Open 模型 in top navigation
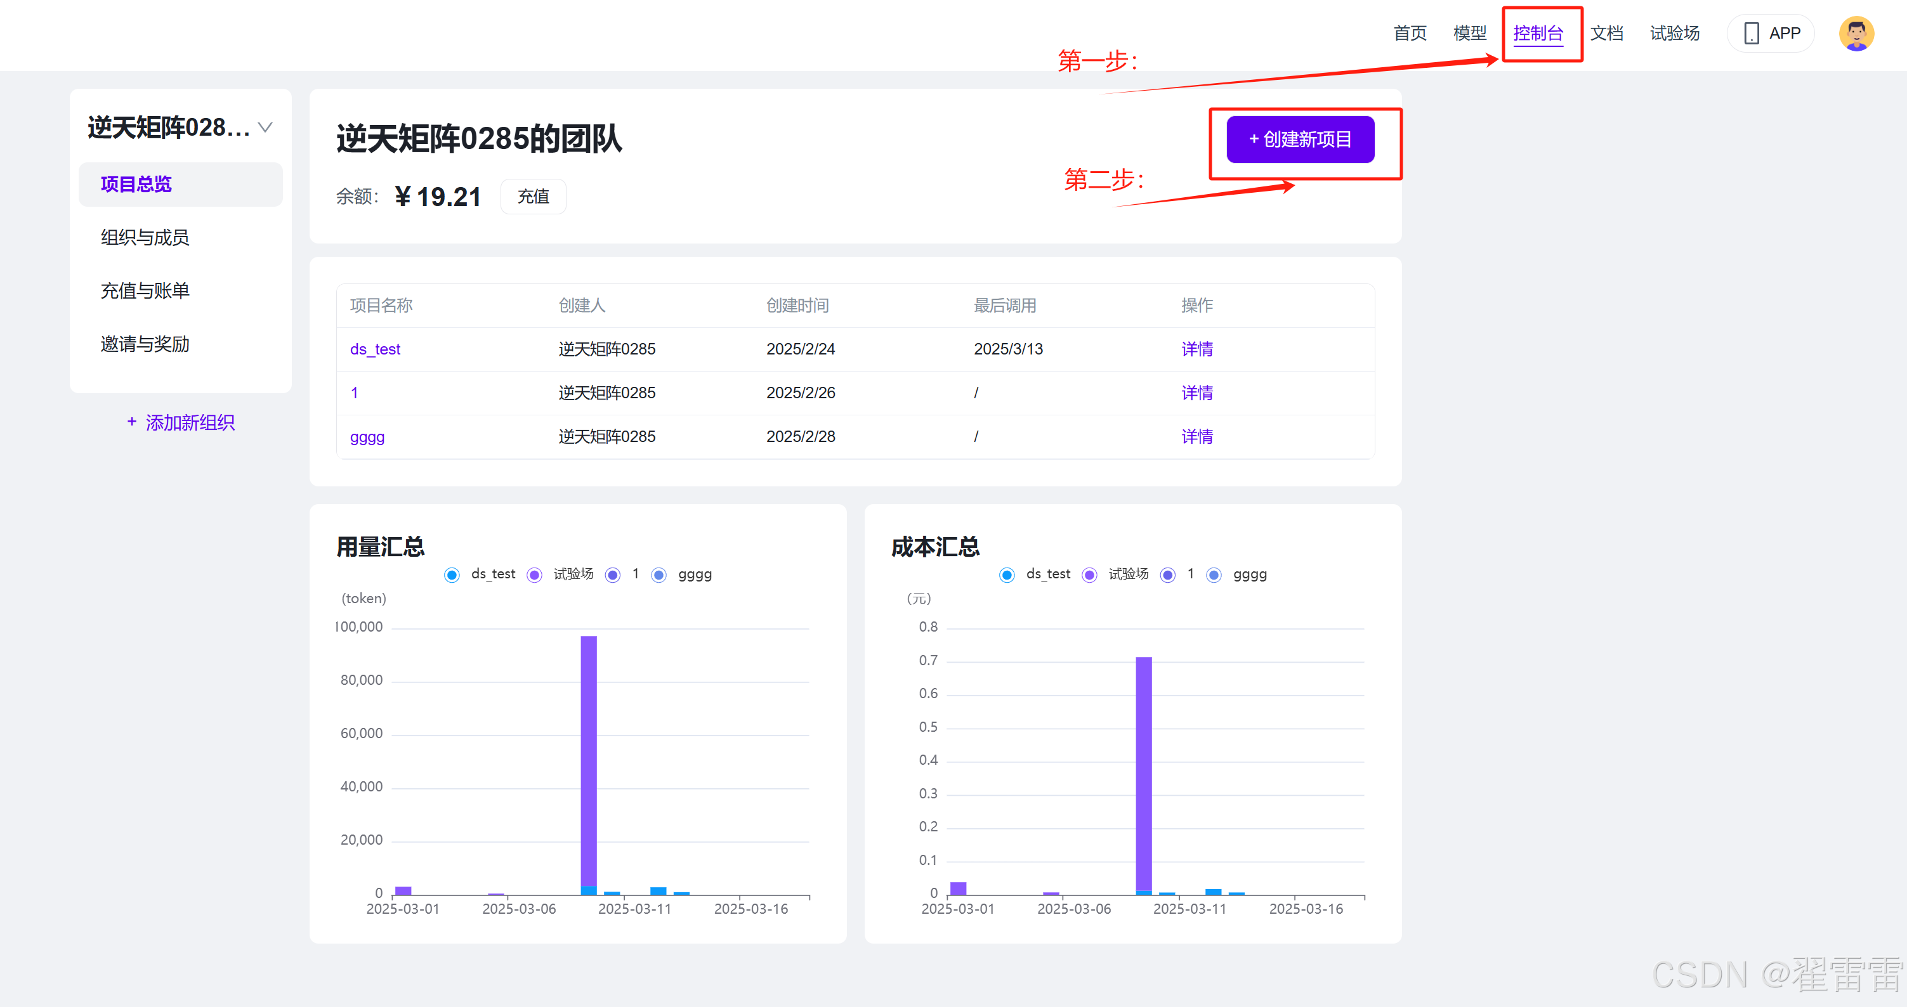 point(1469,34)
